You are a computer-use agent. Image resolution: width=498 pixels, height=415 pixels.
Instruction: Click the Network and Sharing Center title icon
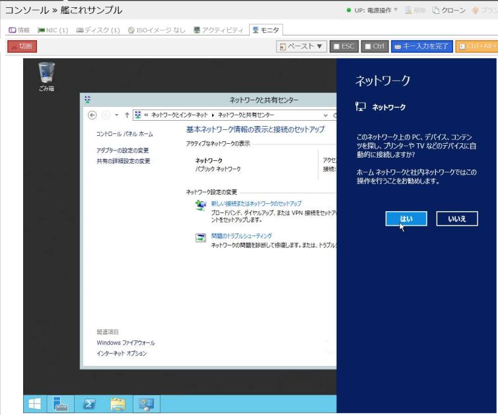point(88,100)
